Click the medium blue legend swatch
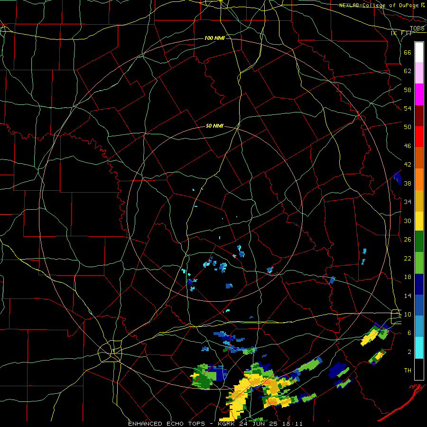Viewport: 427px width, 427px height. coord(419,305)
